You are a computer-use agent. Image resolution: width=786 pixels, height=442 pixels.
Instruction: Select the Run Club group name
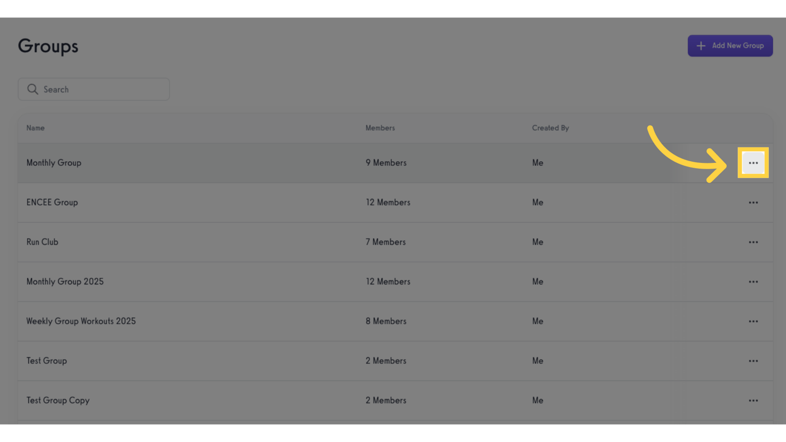pyautogui.click(x=42, y=242)
